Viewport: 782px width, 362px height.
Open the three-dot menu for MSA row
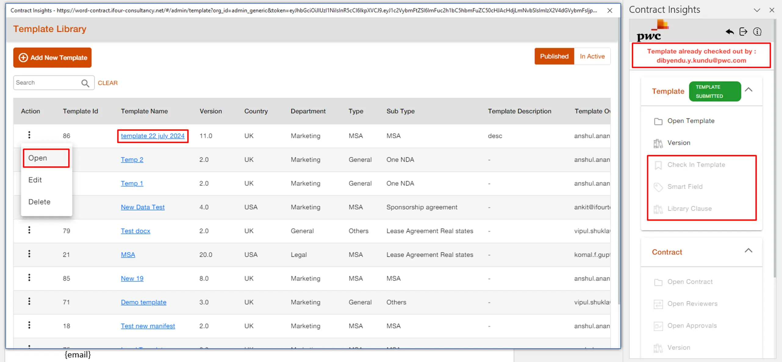click(x=29, y=254)
